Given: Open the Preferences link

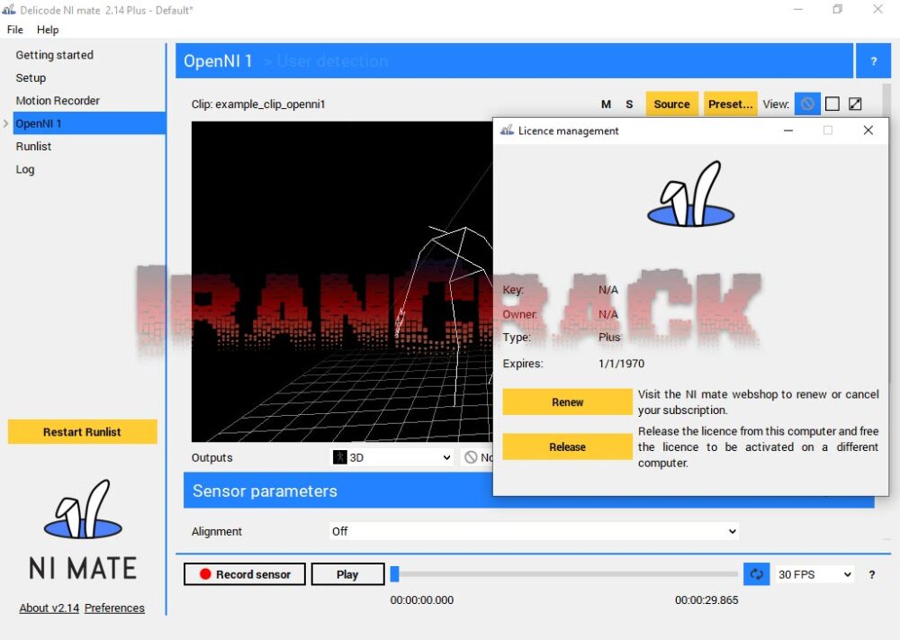Looking at the screenshot, I should 114,608.
